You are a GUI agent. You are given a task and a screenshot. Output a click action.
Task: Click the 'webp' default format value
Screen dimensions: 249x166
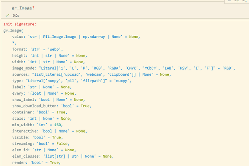54,49
